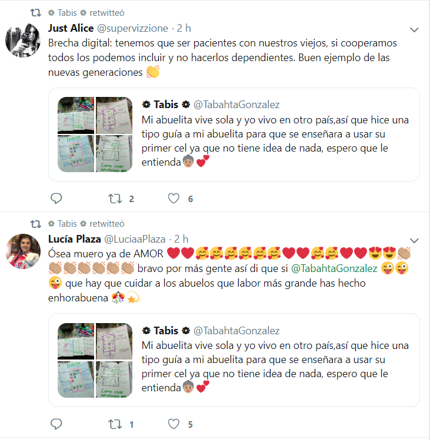Open Just Alice's profile picture
The height and width of the screenshot is (440, 430).
click(23, 40)
